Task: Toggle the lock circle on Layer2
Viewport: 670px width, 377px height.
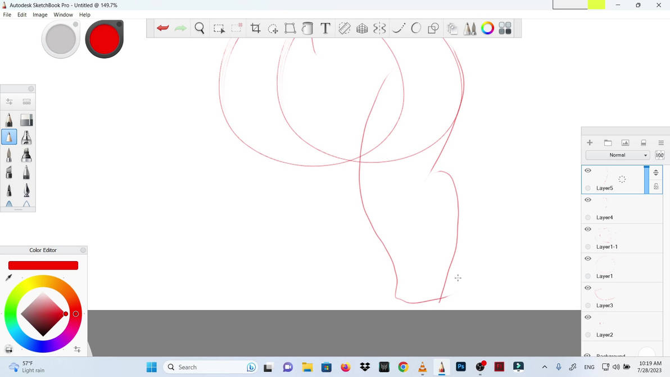Action: coord(588,335)
